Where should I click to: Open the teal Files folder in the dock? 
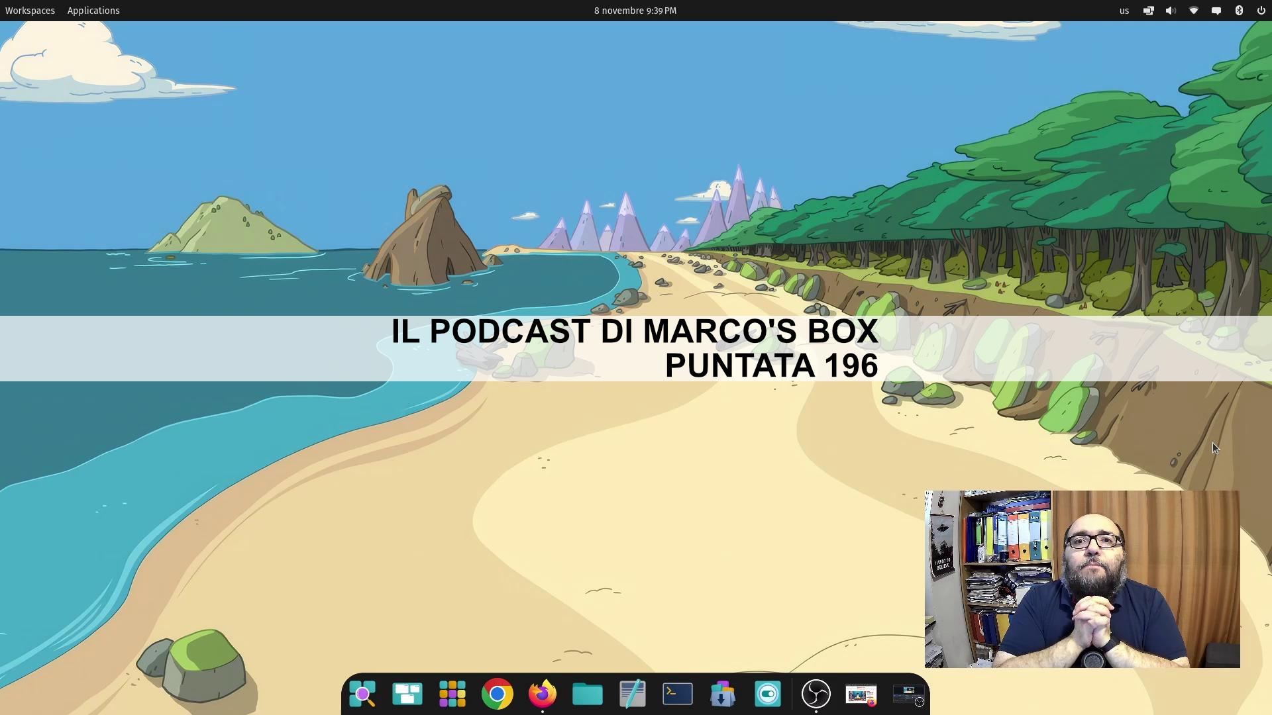click(x=588, y=694)
